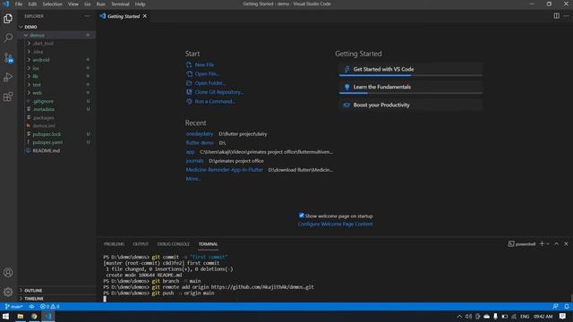Open Get Started with VS Code walkthrough

(410, 70)
